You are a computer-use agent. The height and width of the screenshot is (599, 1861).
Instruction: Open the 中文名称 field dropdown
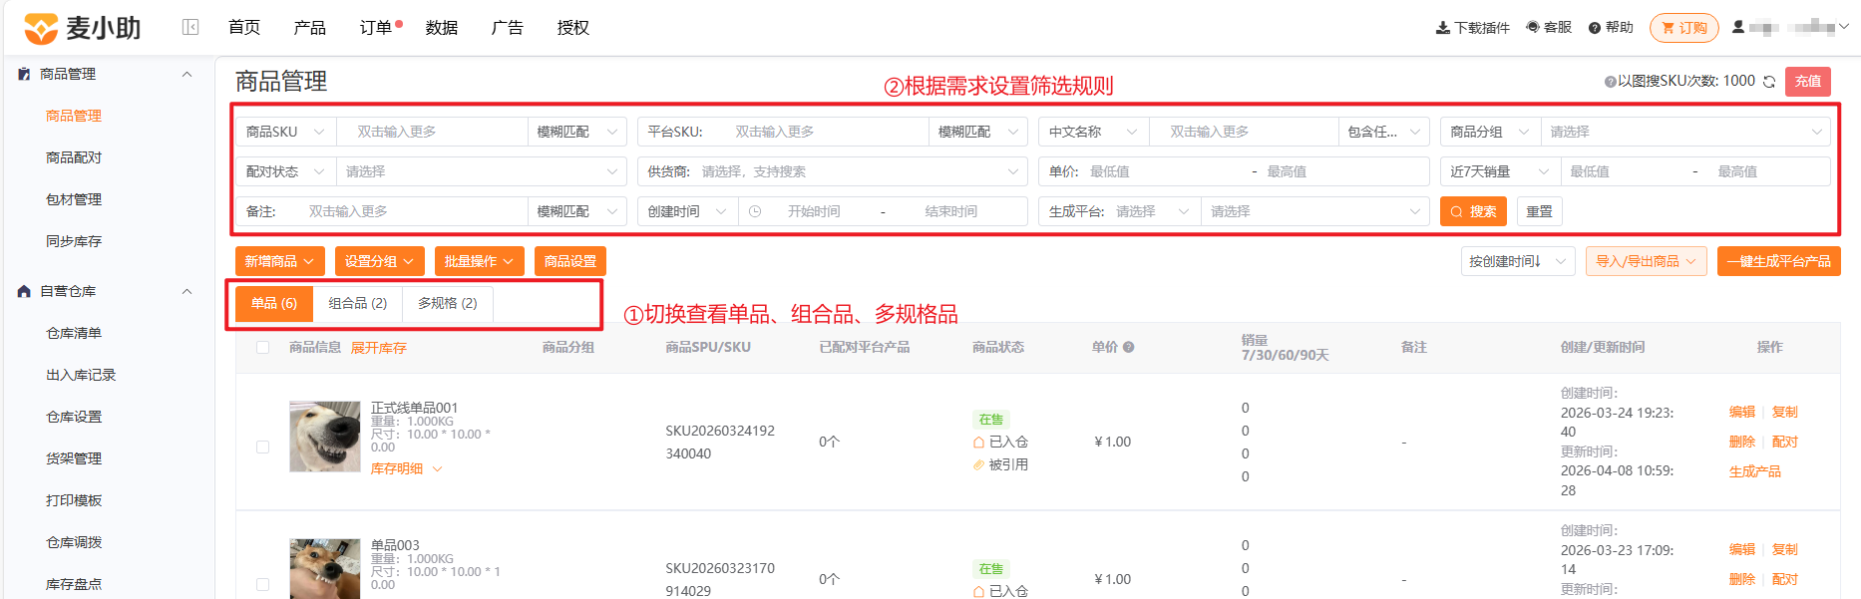[x=1093, y=132]
